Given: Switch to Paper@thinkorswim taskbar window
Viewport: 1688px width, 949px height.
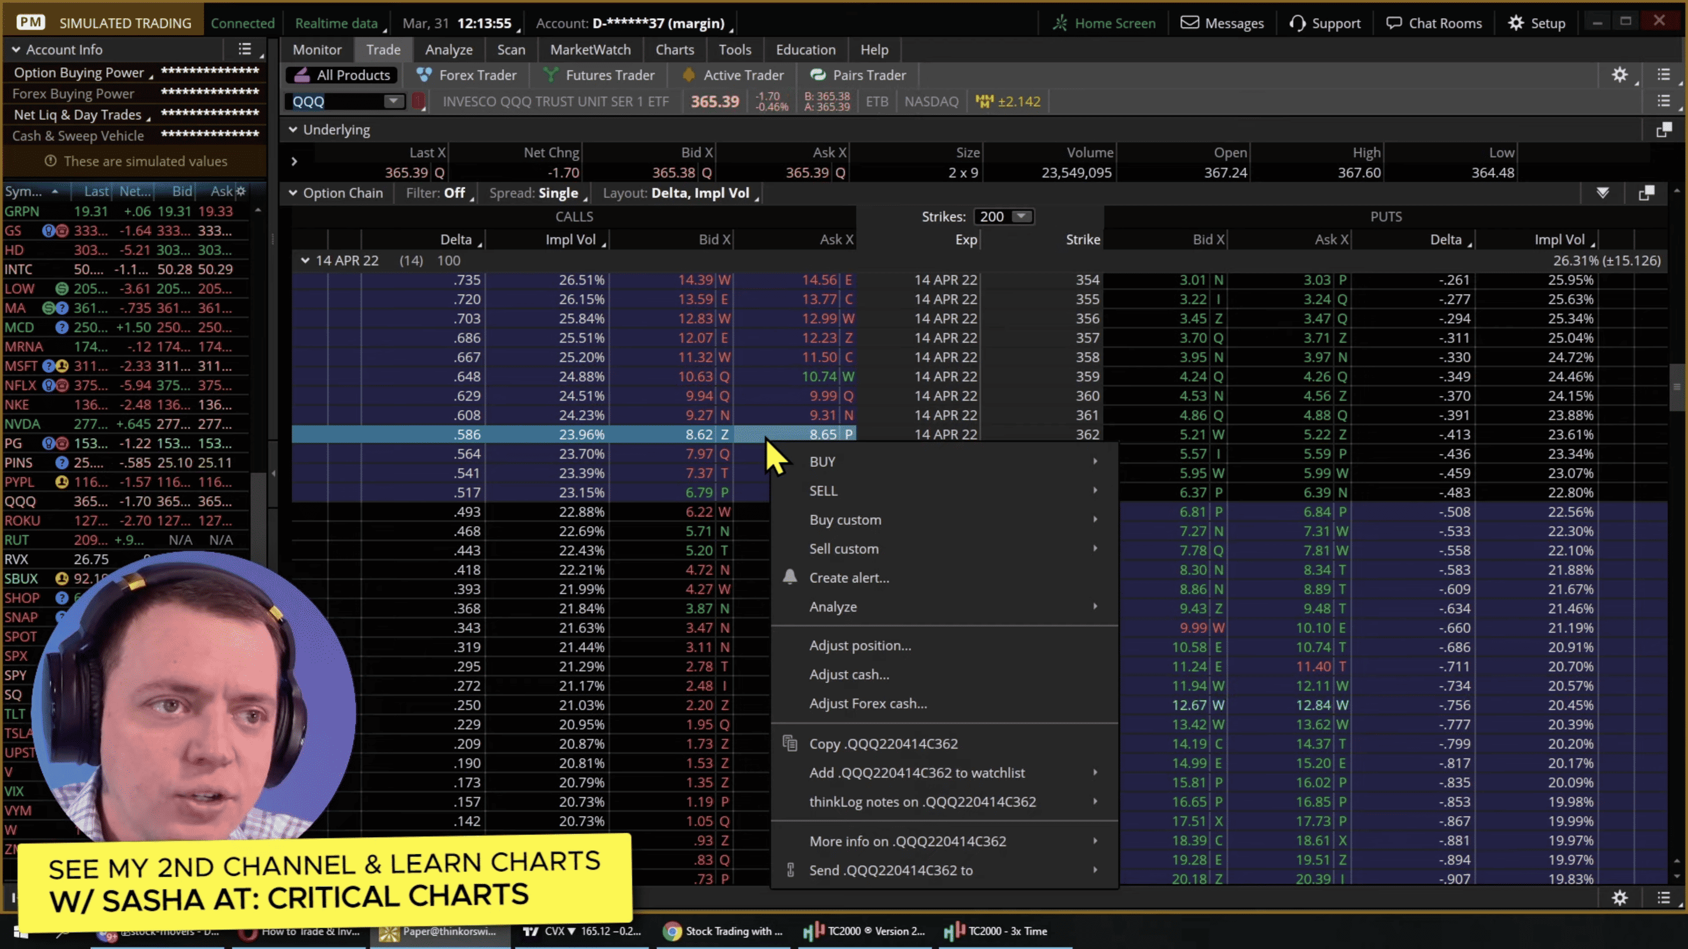Looking at the screenshot, I should coord(438,931).
